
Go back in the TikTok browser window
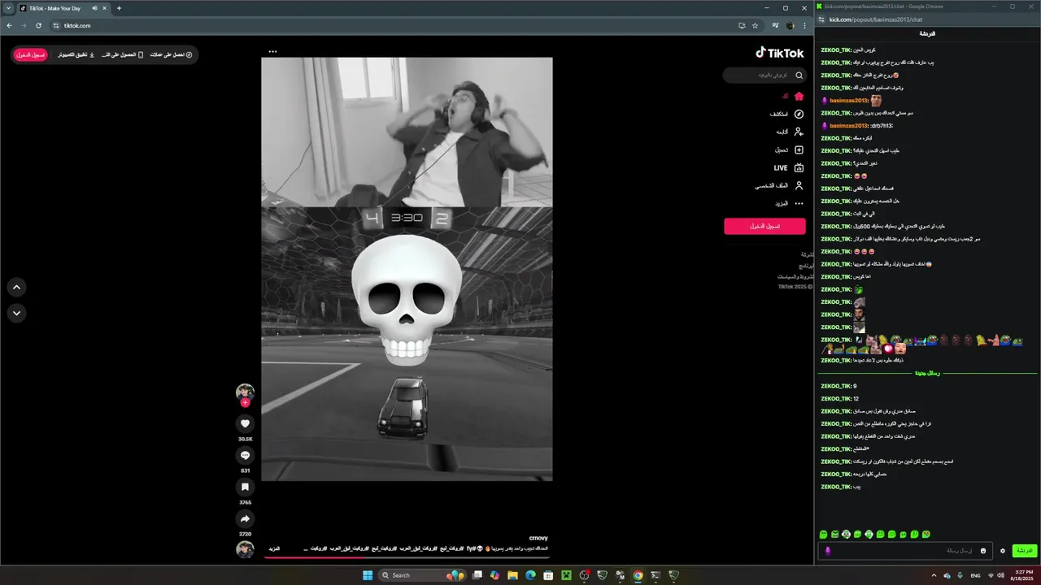click(x=9, y=25)
